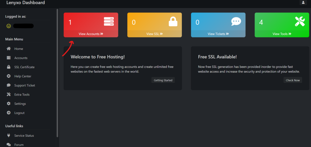Click the Settings gear icon
The height and width of the screenshot is (147, 311).
9,103
